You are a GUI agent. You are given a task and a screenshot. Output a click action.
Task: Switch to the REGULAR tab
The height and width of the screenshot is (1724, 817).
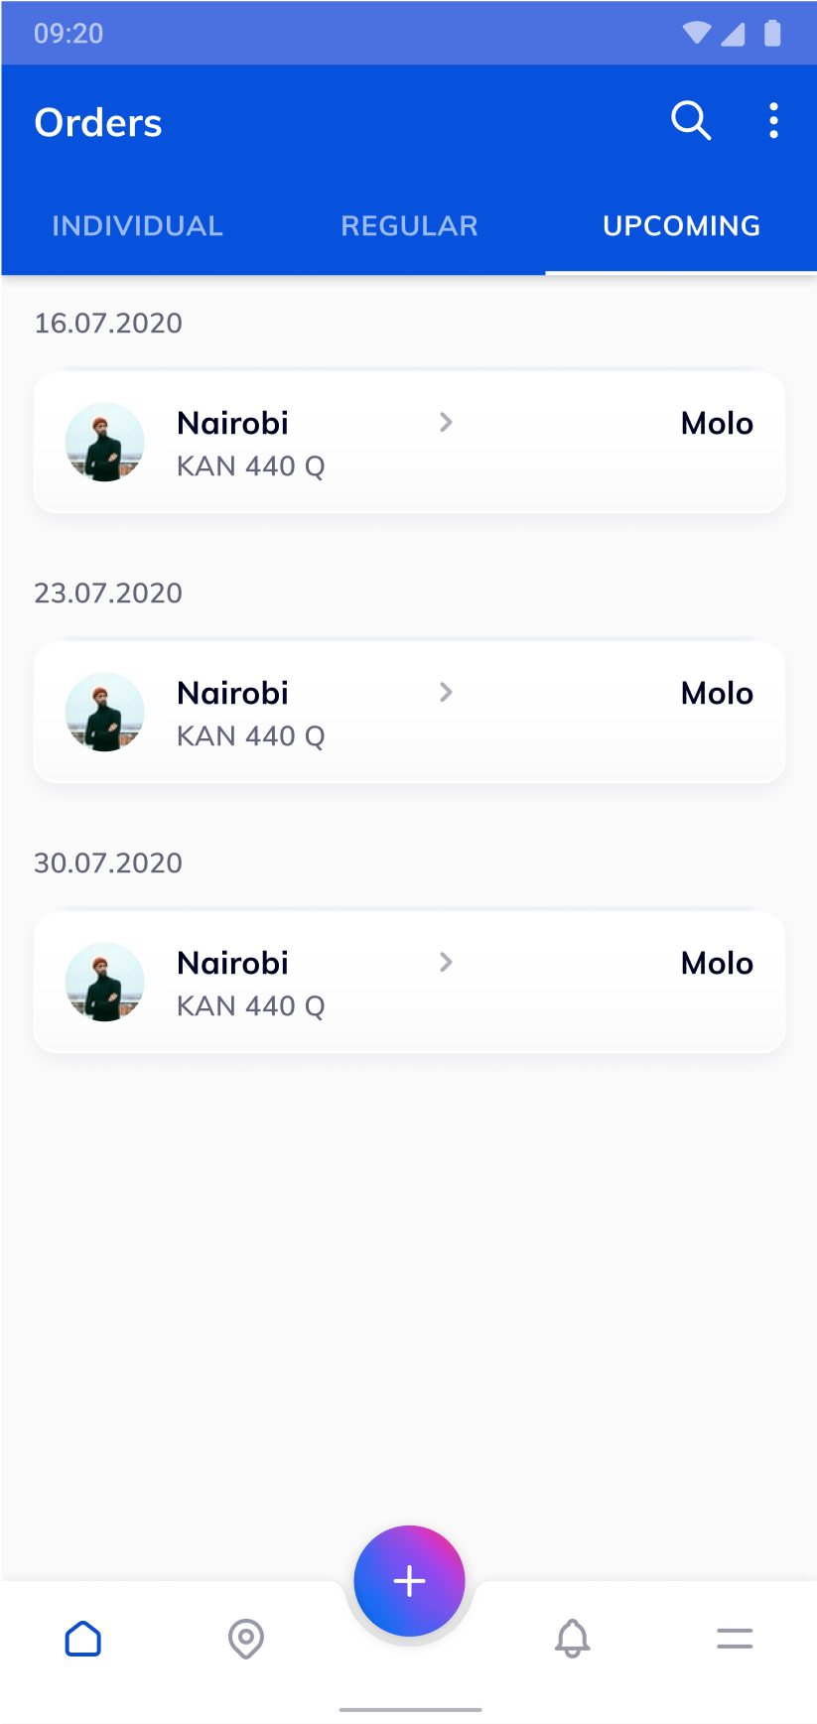click(x=409, y=226)
